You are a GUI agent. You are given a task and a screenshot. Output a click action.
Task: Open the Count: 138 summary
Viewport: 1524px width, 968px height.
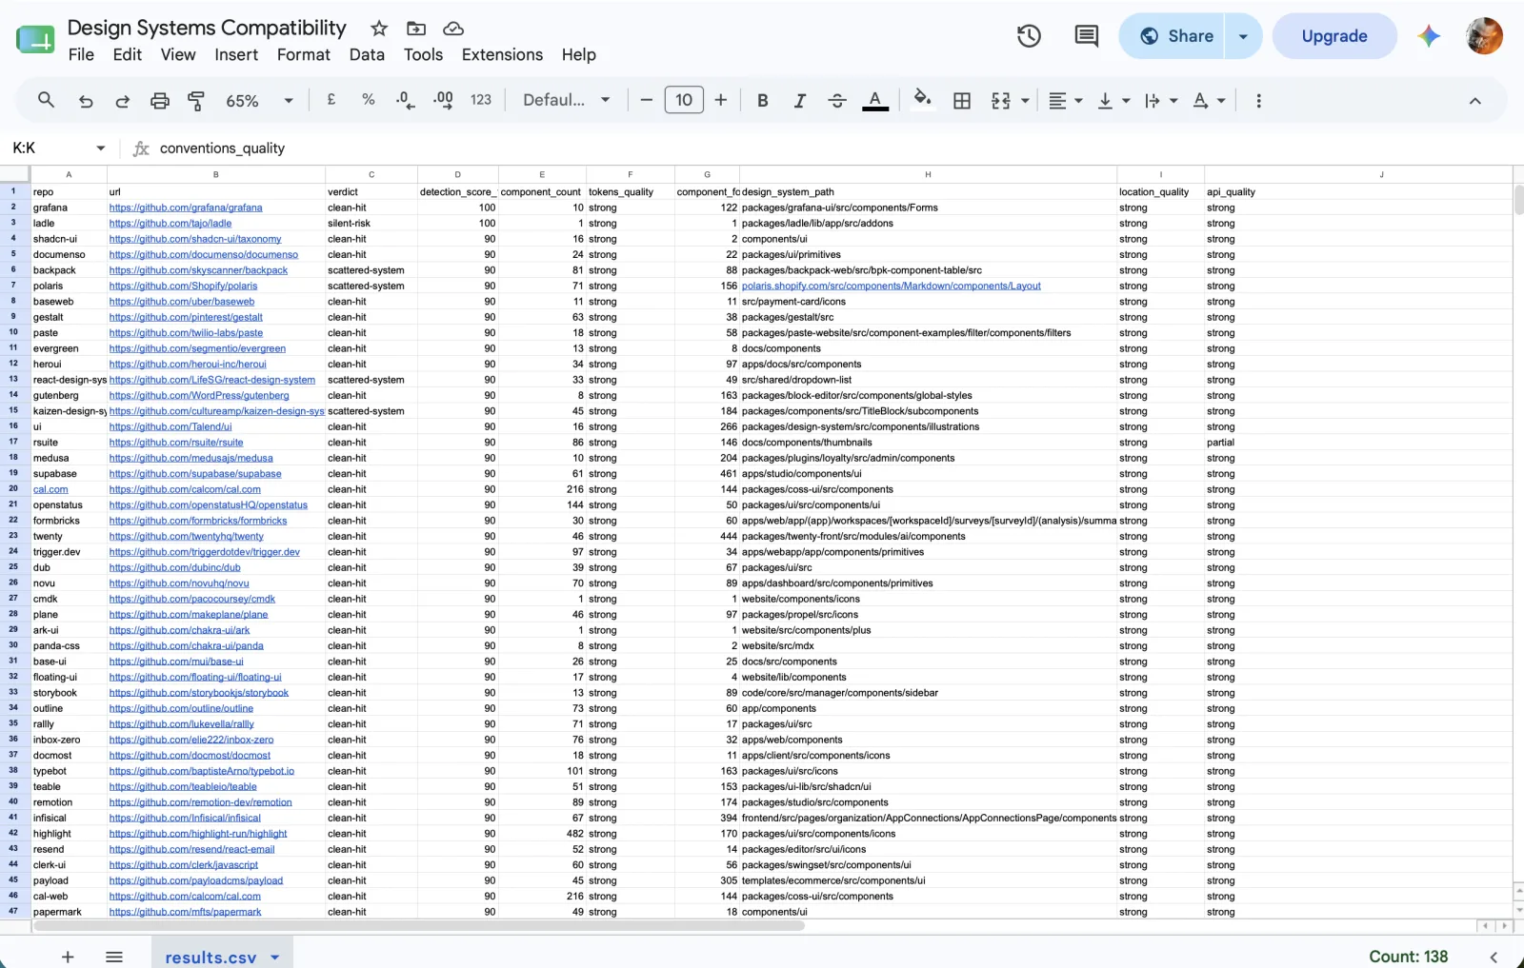point(1408,957)
